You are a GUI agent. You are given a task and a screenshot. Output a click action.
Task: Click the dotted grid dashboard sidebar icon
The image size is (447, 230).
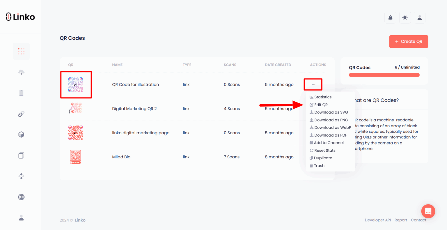[21, 52]
